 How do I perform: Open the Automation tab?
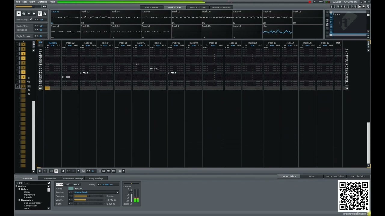click(x=49, y=178)
